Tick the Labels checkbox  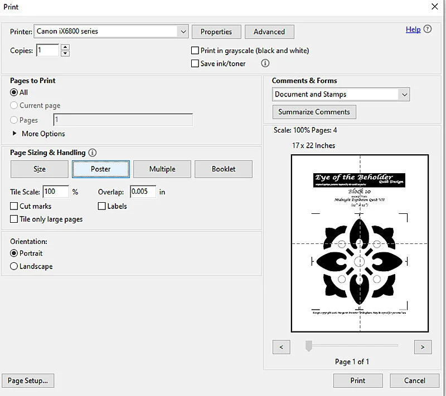[x=101, y=206]
